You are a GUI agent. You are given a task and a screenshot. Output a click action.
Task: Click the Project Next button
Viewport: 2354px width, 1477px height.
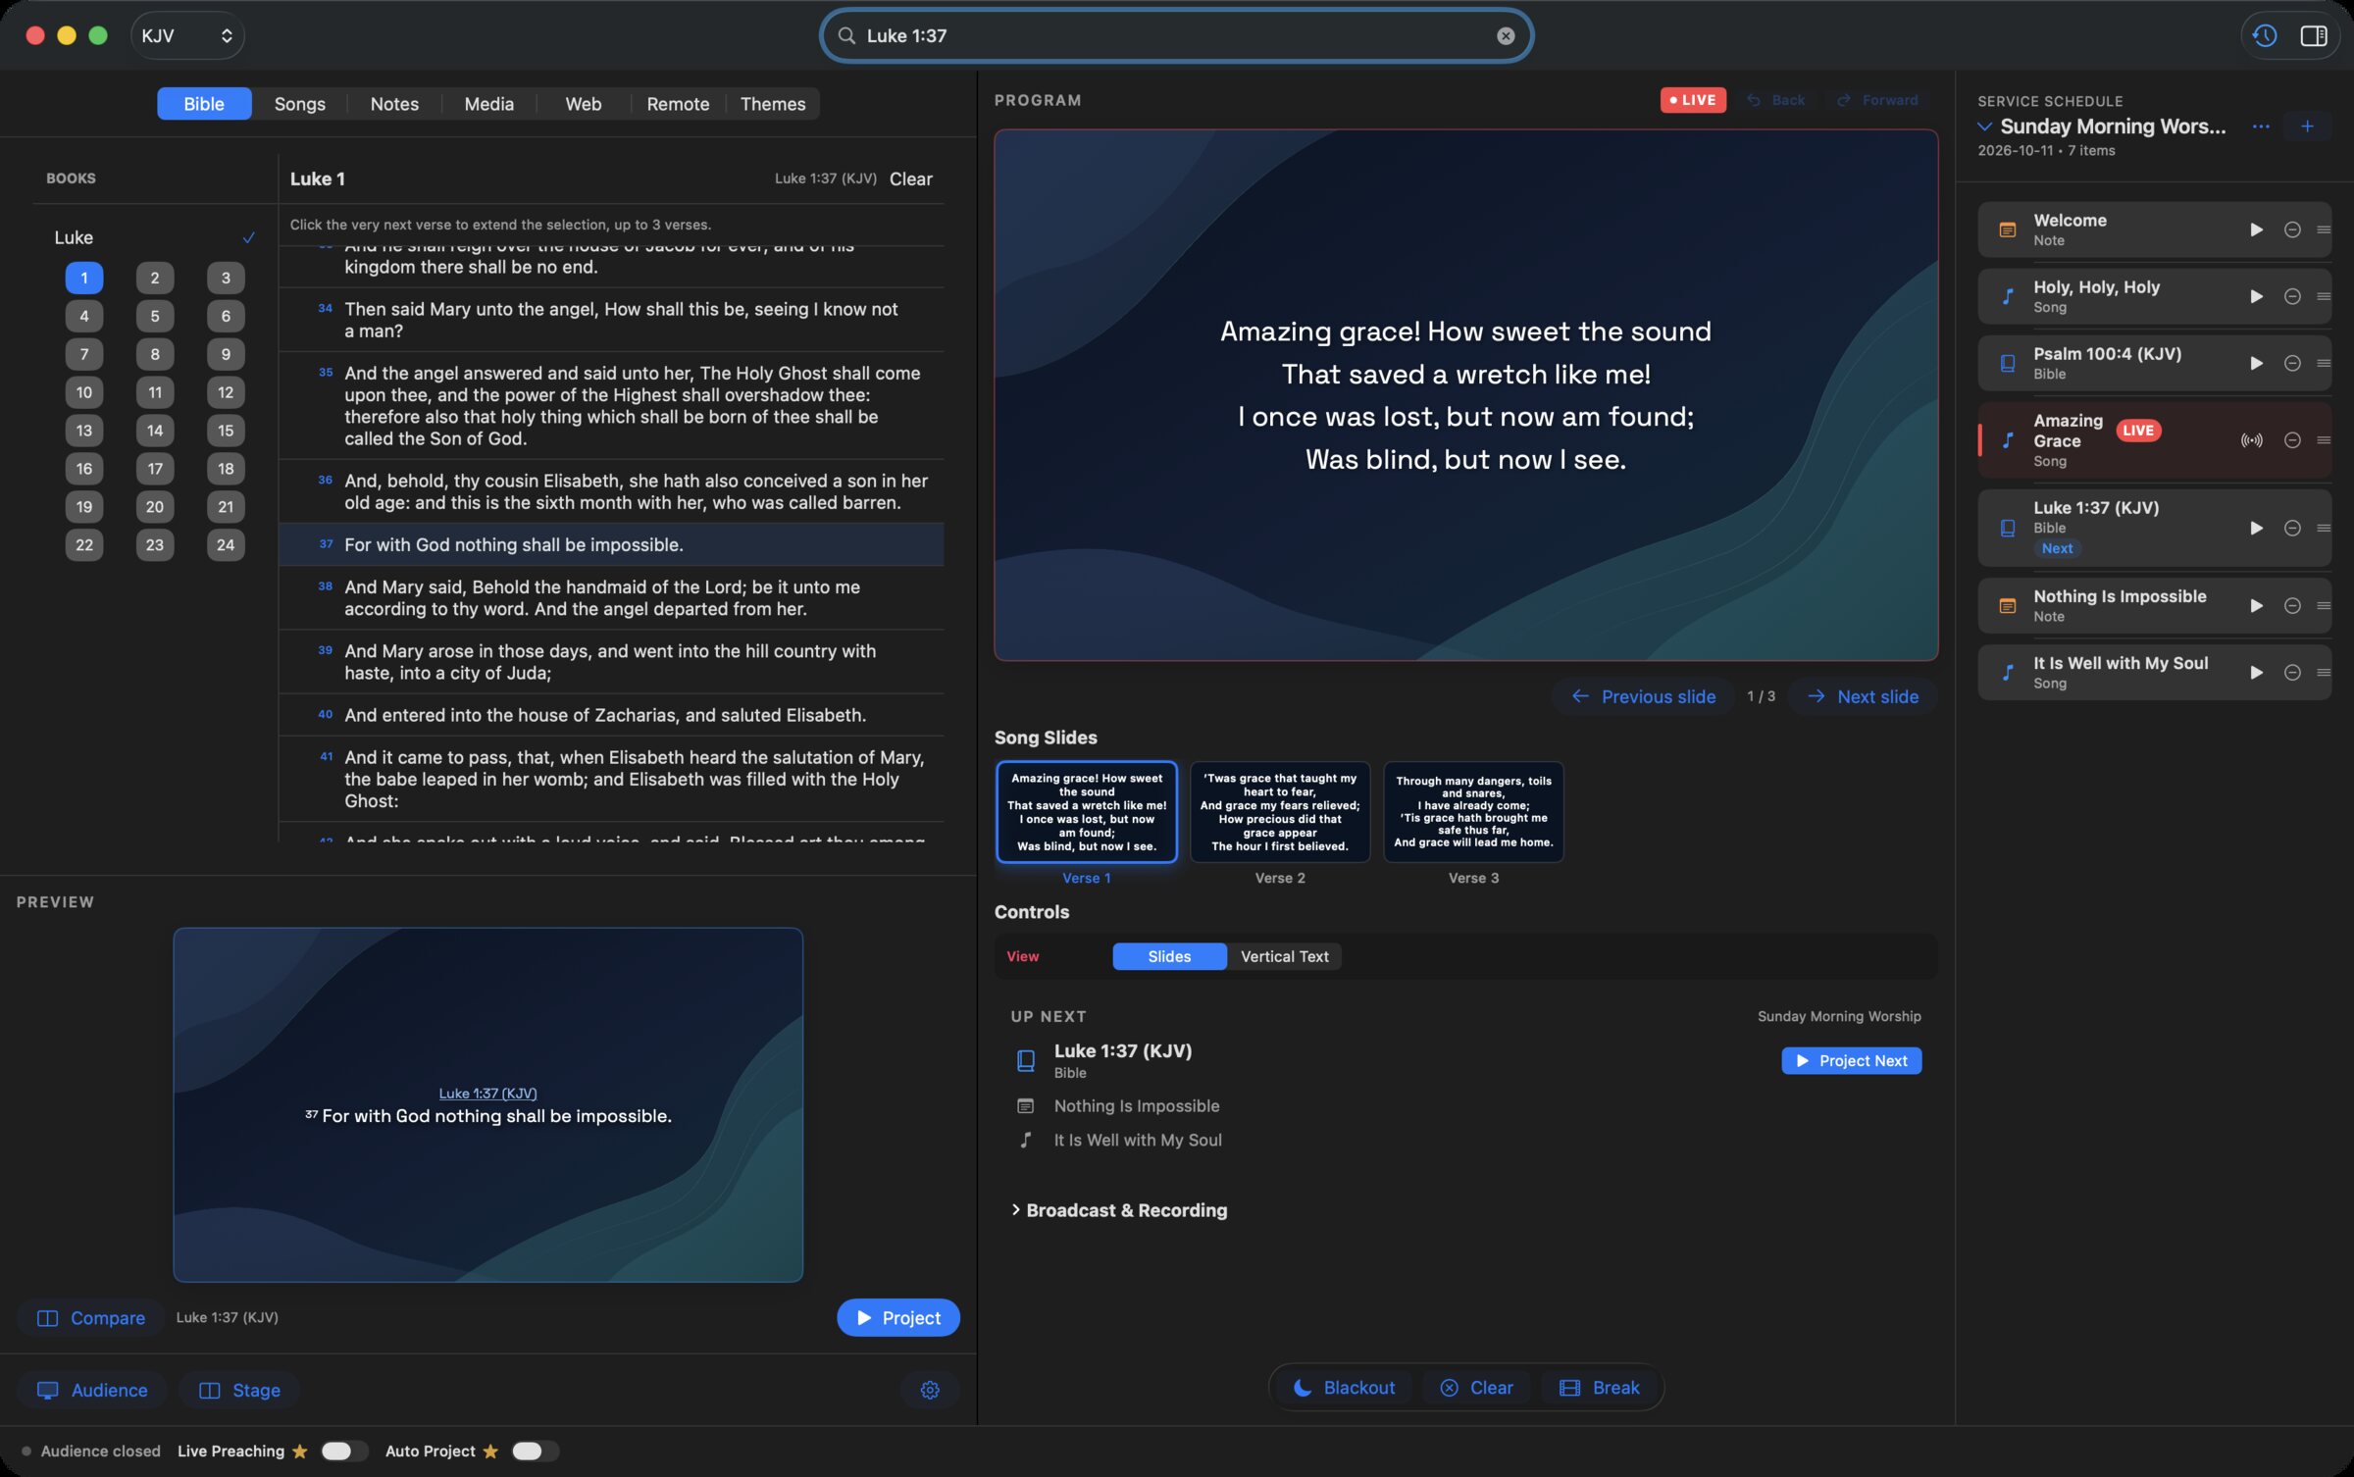[x=1851, y=1061]
